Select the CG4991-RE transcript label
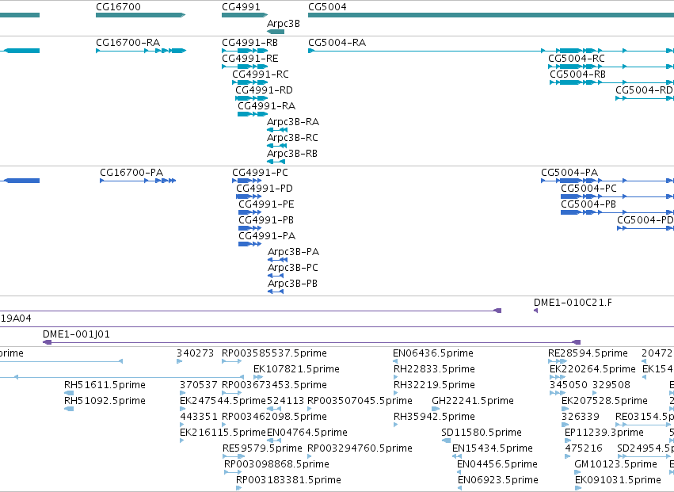Screen dimensions: 674x492 coord(249,59)
